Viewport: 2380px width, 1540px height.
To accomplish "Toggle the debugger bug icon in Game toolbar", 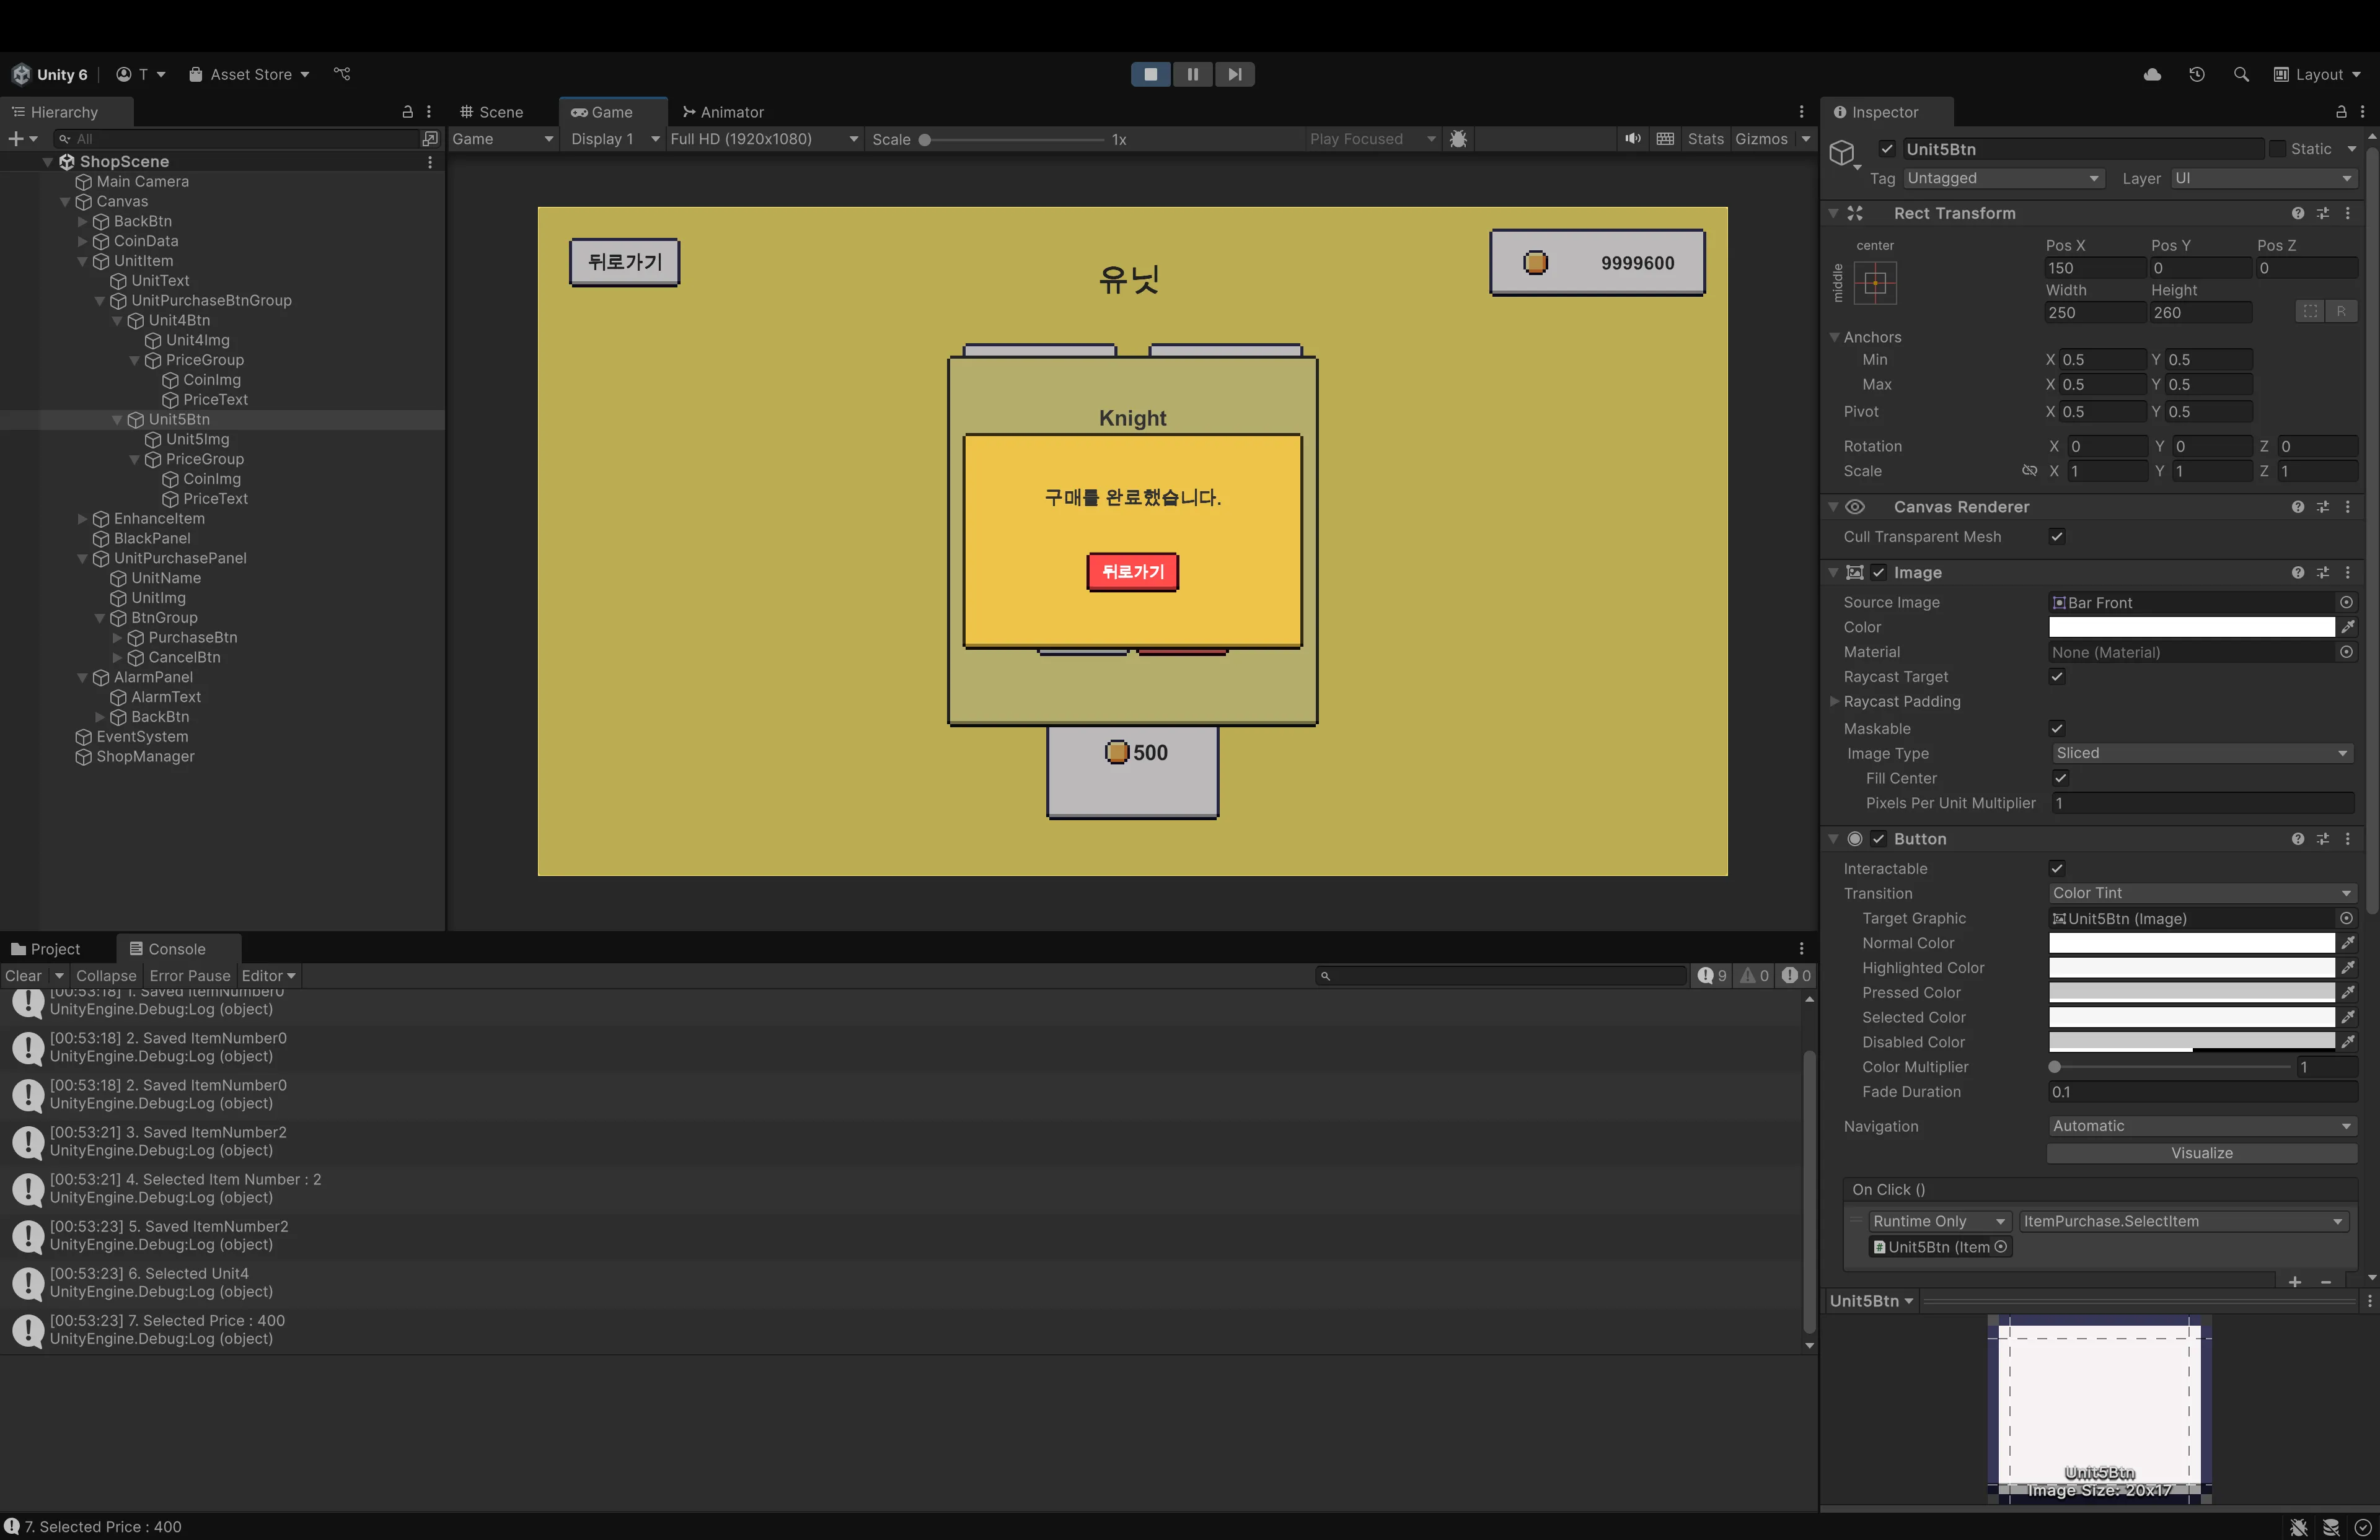I will click(x=1458, y=139).
